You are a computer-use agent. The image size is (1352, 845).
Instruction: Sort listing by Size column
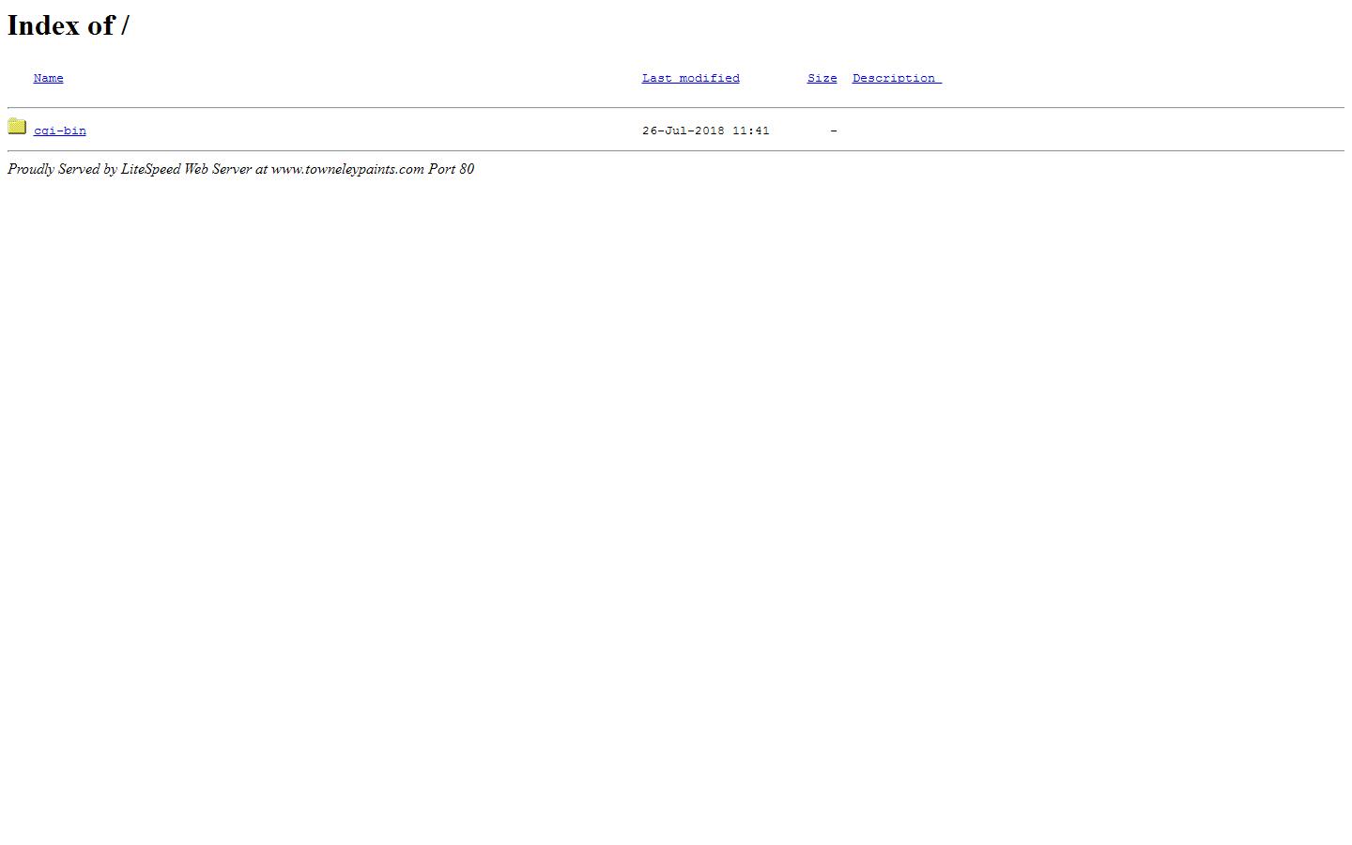(x=822, y=78)
